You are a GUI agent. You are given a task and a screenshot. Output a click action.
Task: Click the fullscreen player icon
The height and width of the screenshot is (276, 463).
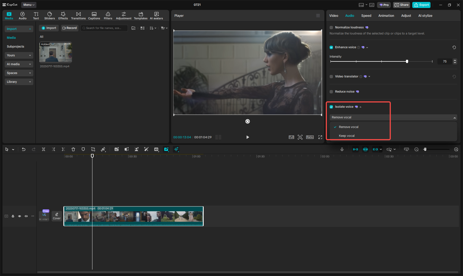[320, 137]
